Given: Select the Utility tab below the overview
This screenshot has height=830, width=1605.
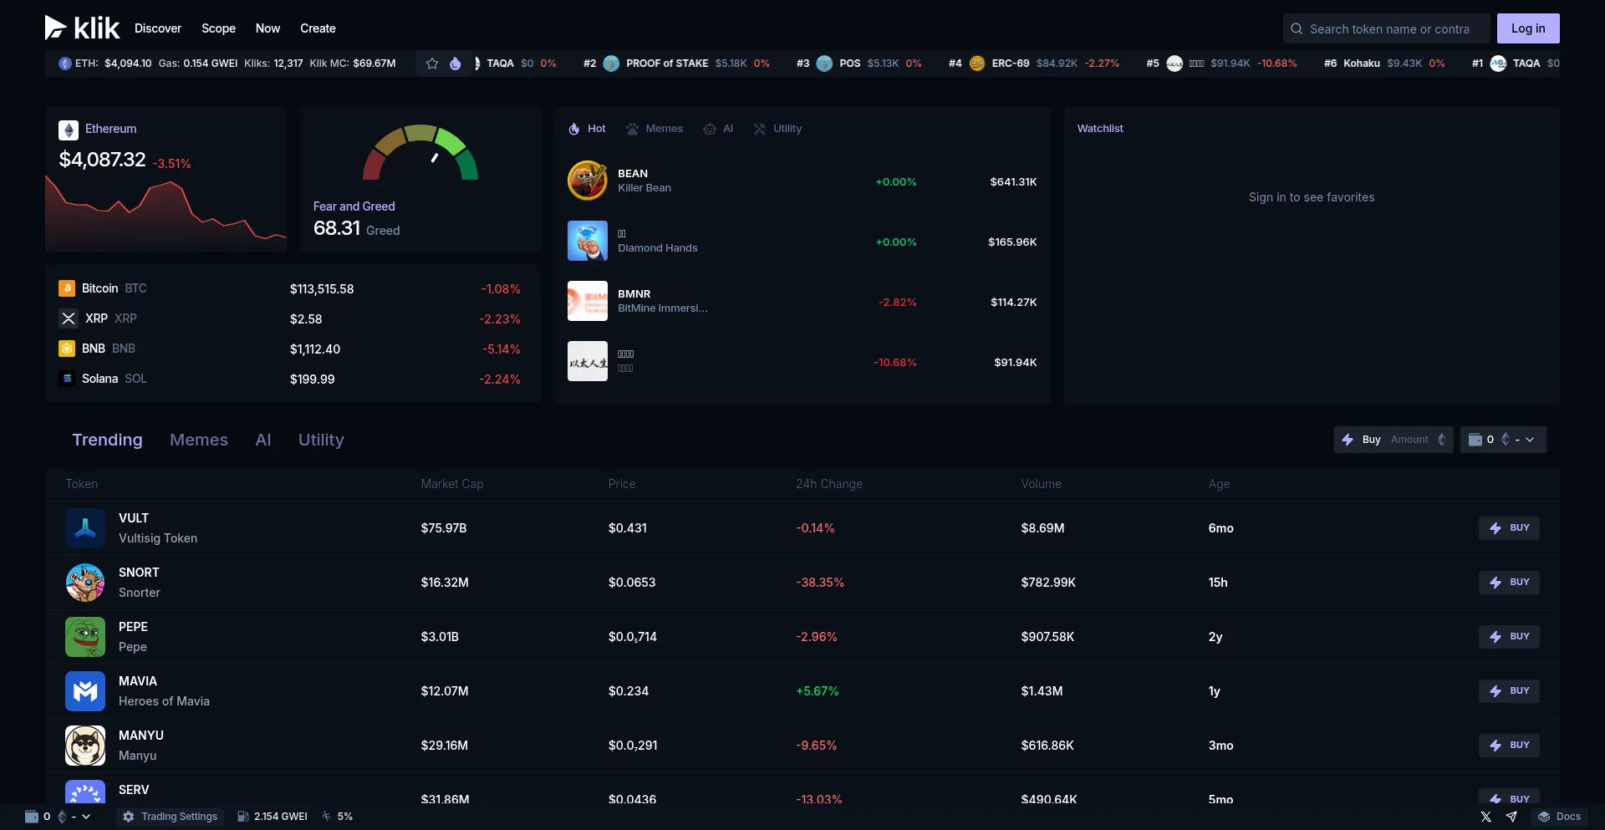Looking at the screenshot, I should click(321, 440).
